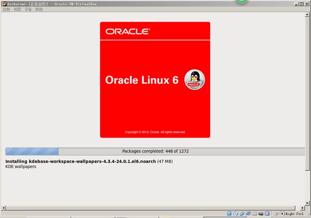Click the horizontal scrollbar left arrow

click(3, 208)
